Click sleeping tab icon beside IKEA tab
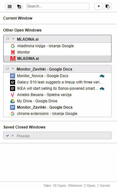The height and width of the screenshot is (188, 117). click(102, 88)
